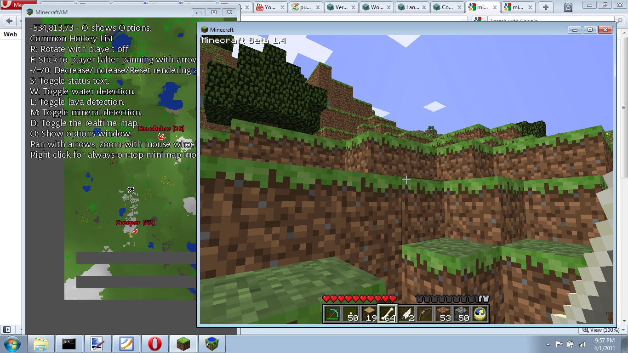Screen dimensions: 628x353
Task: Click the 'W: Toggle water detection.' line
Action: click(82, 91)
